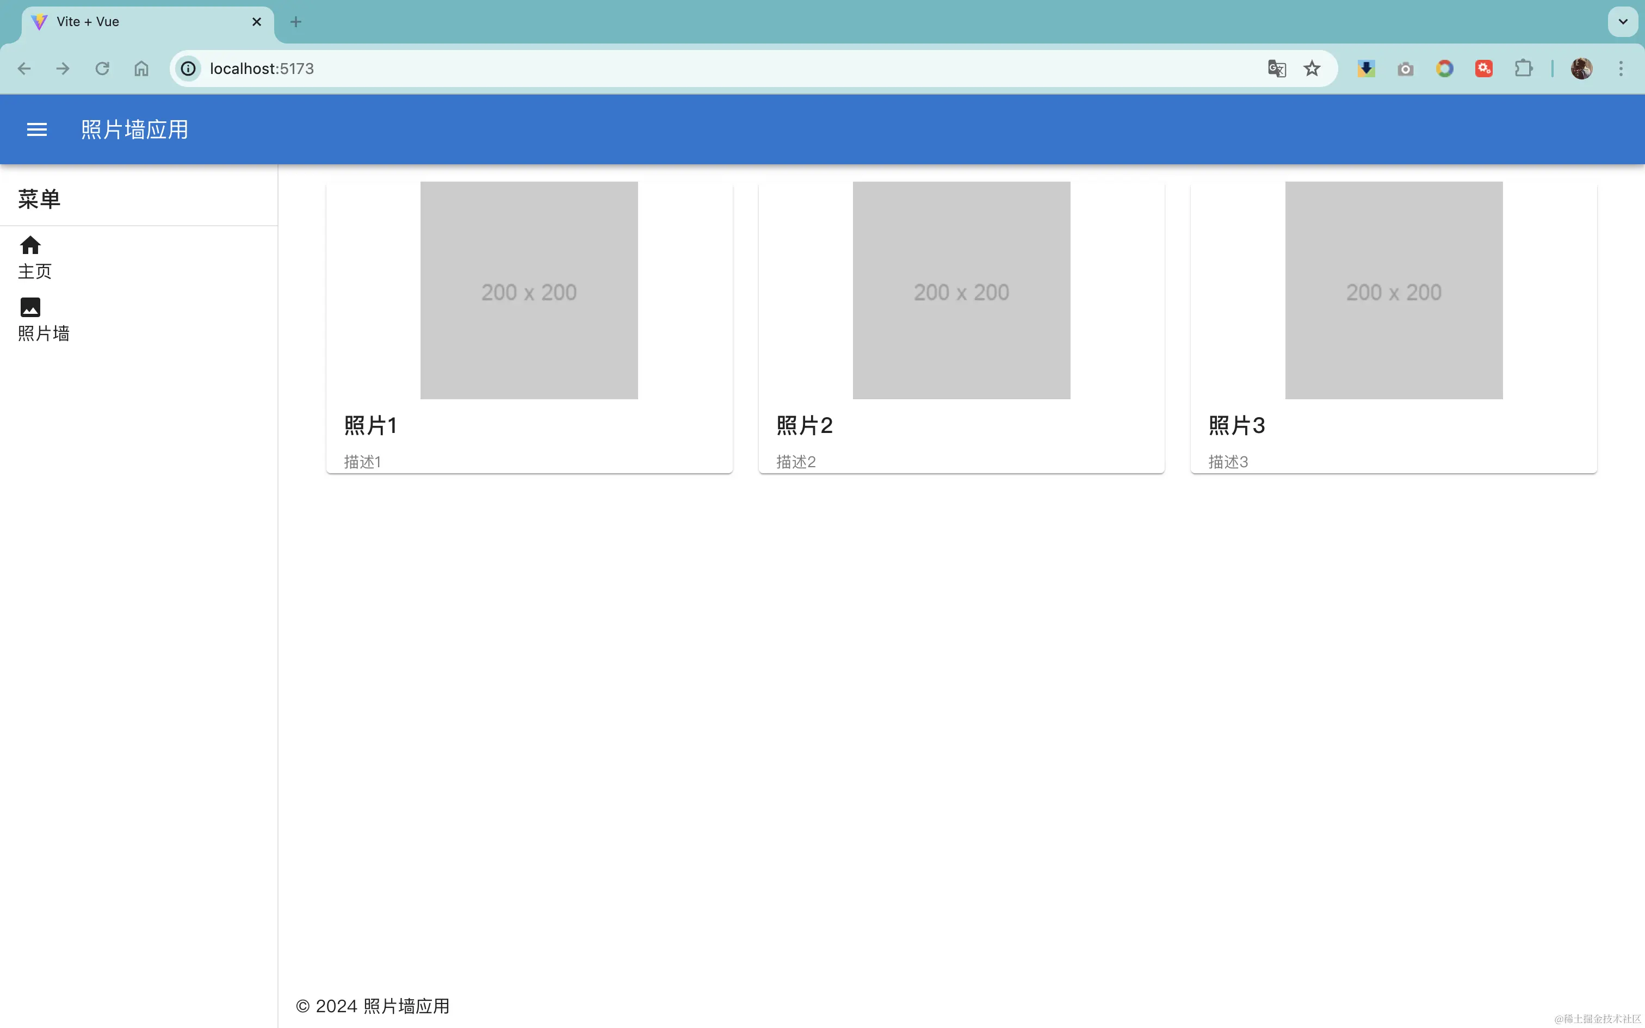The height and width of the screenshot is (1028, 1645).
Task: Toggle the hamburger menu in app bar
Action: (x=36, y=129)
